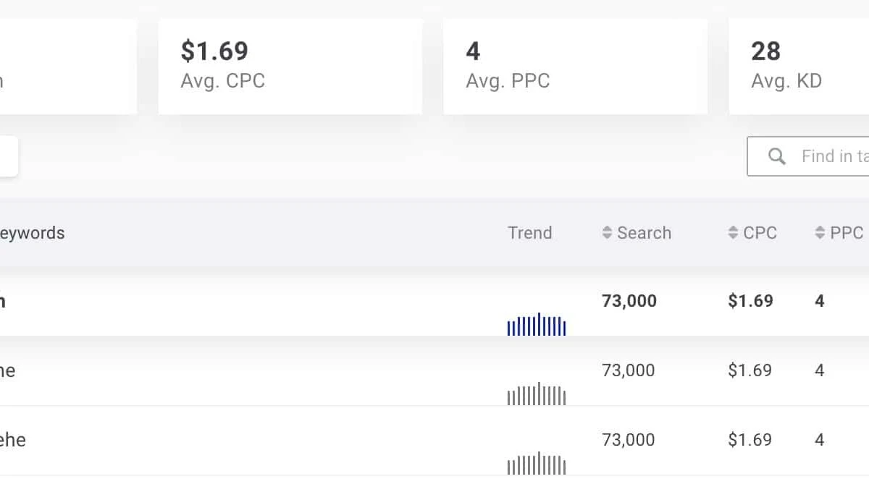Select the Trend column header
Image resolution: width=869 pixels, height=492 pixels.
point(530,233)
